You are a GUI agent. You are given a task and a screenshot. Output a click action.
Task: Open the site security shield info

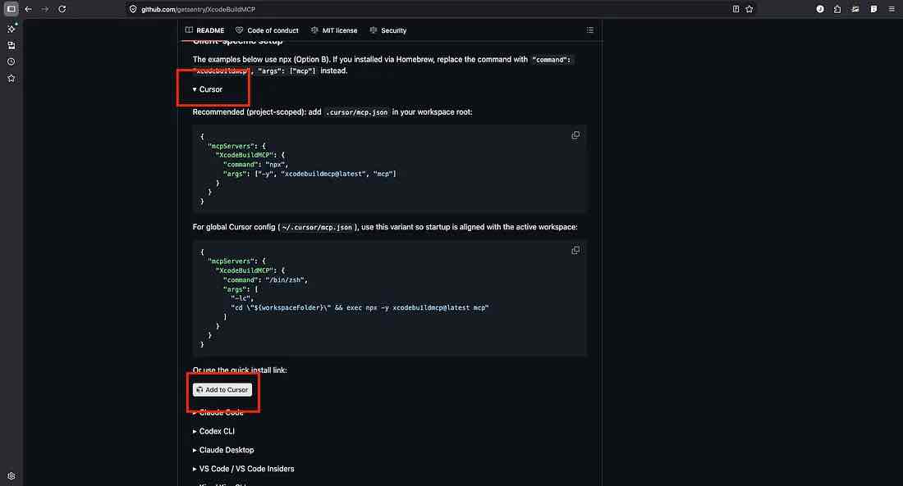(133, 9)
